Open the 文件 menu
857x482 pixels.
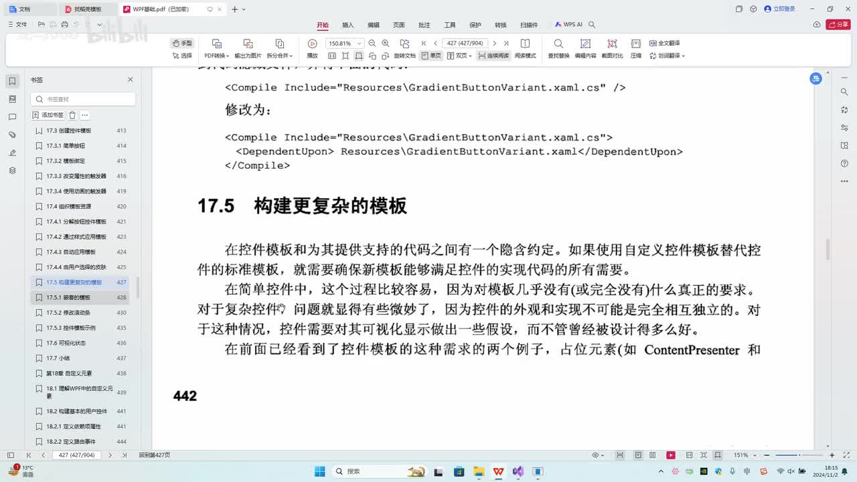pos(18,25)
